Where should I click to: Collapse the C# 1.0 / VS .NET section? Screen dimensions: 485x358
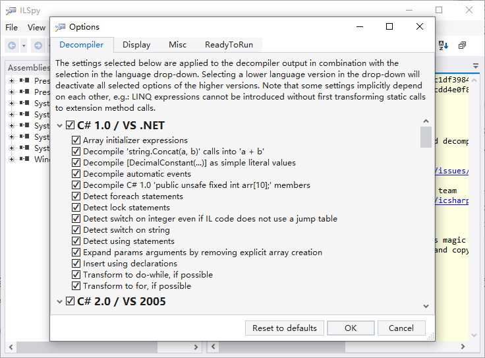(60, 126)
